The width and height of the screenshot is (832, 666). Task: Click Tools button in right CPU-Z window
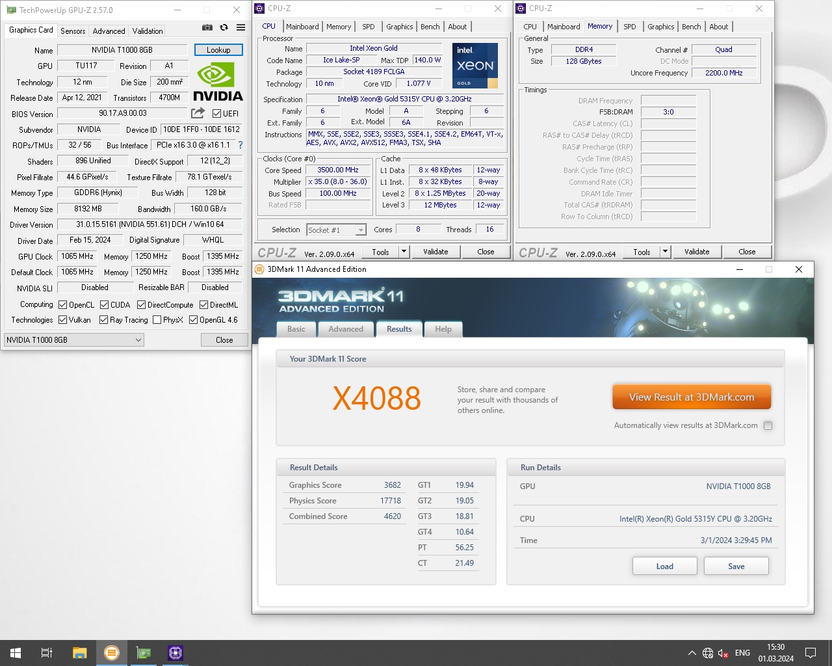click(642, 252)
